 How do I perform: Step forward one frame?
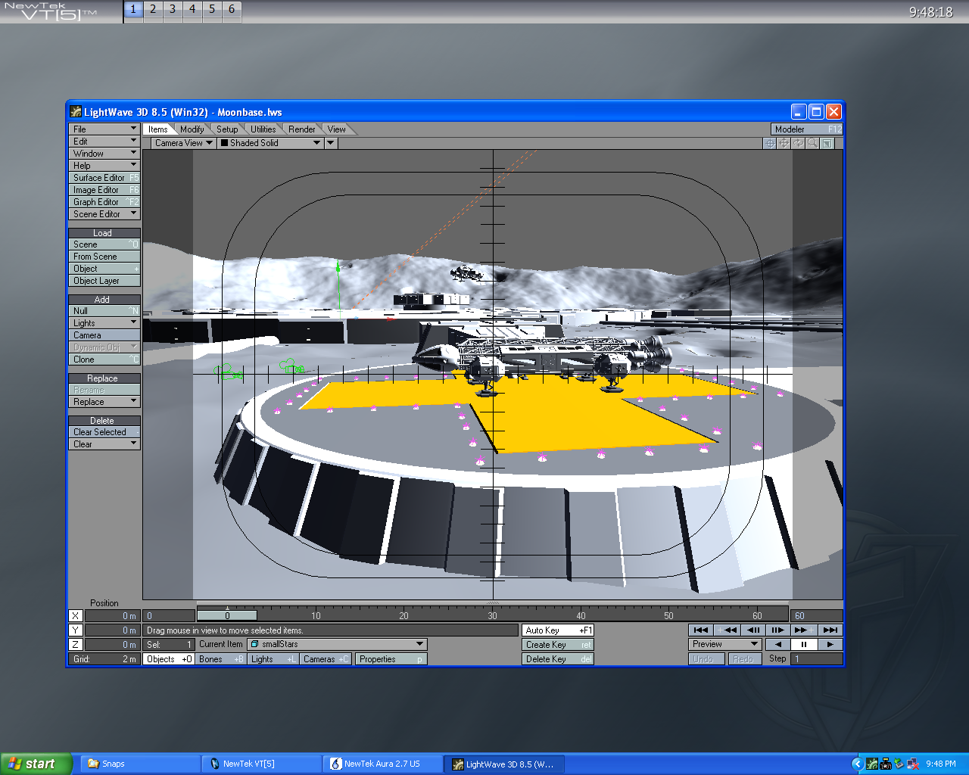[x=778, y=630]
